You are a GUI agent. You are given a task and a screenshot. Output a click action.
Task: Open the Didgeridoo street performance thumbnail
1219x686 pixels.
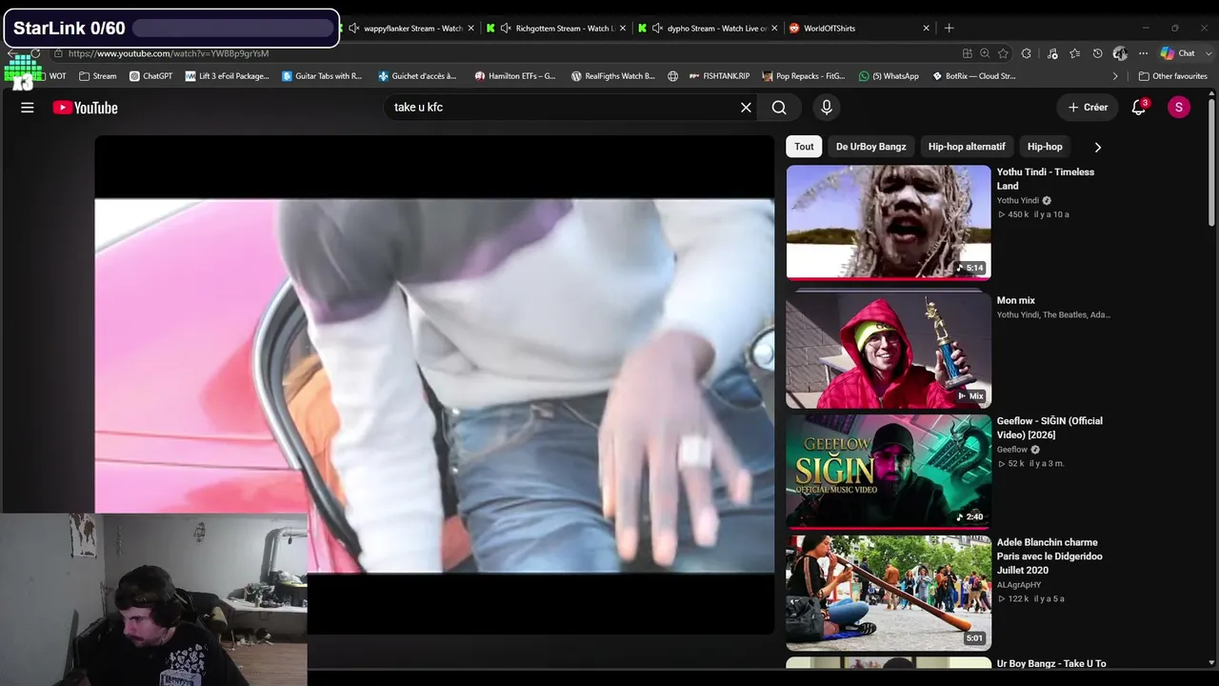[x=889, y=592]
